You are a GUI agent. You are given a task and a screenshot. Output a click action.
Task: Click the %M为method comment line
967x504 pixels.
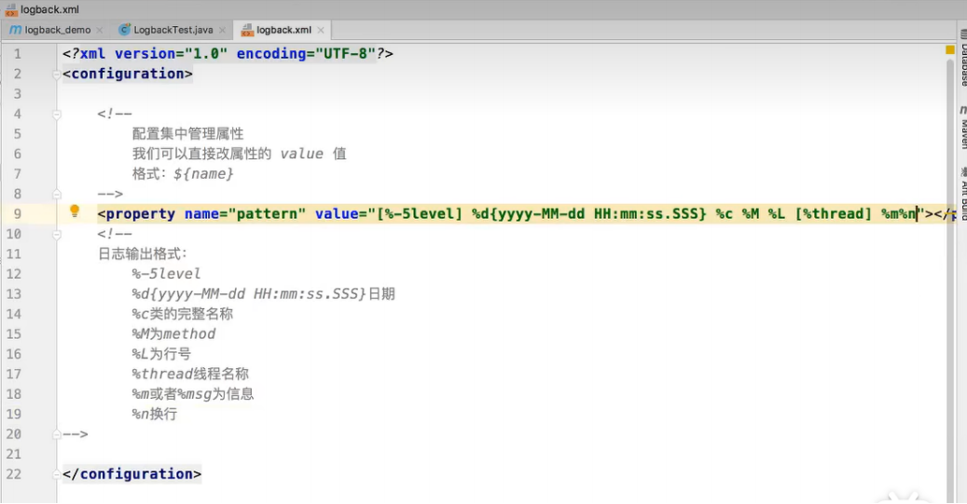[174, 334]
